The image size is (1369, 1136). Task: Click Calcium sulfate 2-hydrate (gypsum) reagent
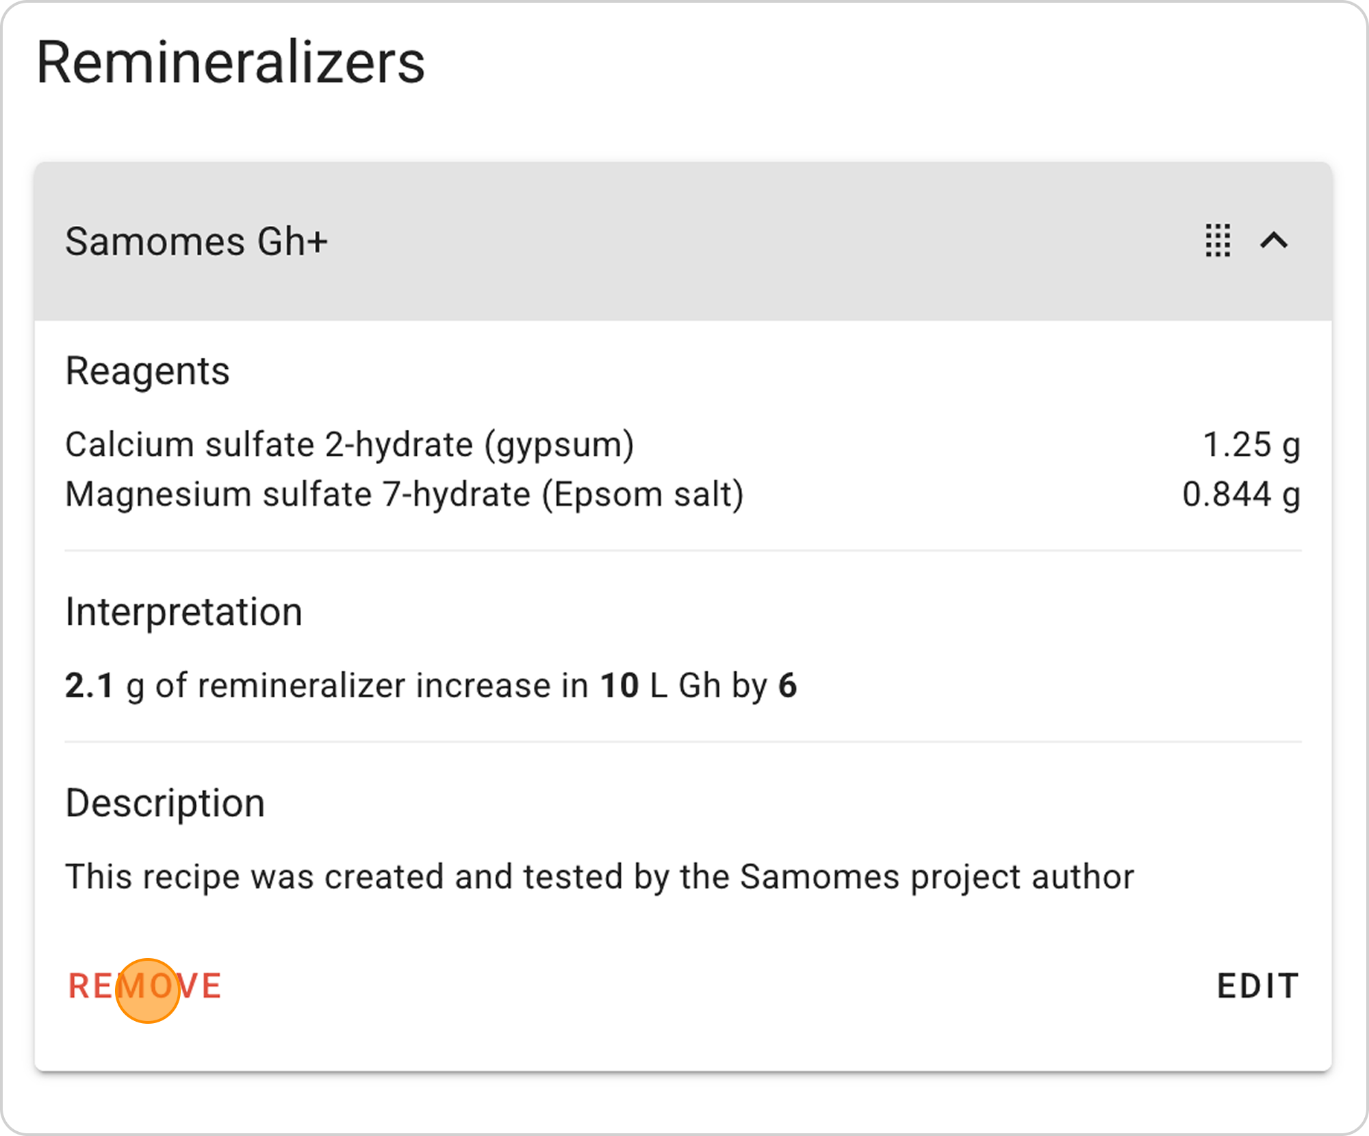point(349,445)
